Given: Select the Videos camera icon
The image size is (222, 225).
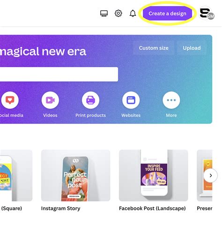Looking at the screenshot, I should (x=50, y=100).
